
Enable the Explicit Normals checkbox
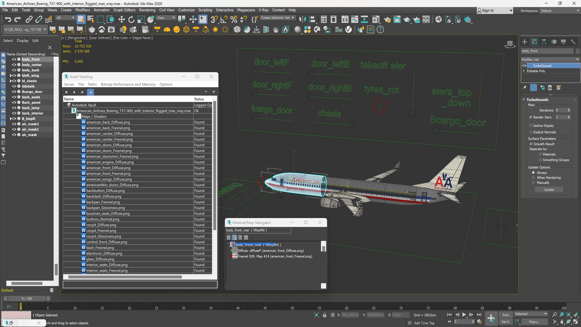(531, 132)
